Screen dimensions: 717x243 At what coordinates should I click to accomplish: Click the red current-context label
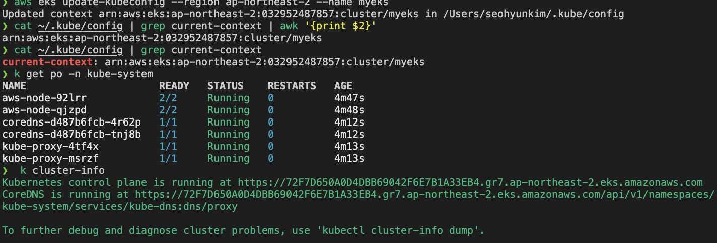click(x=50, y=62)
